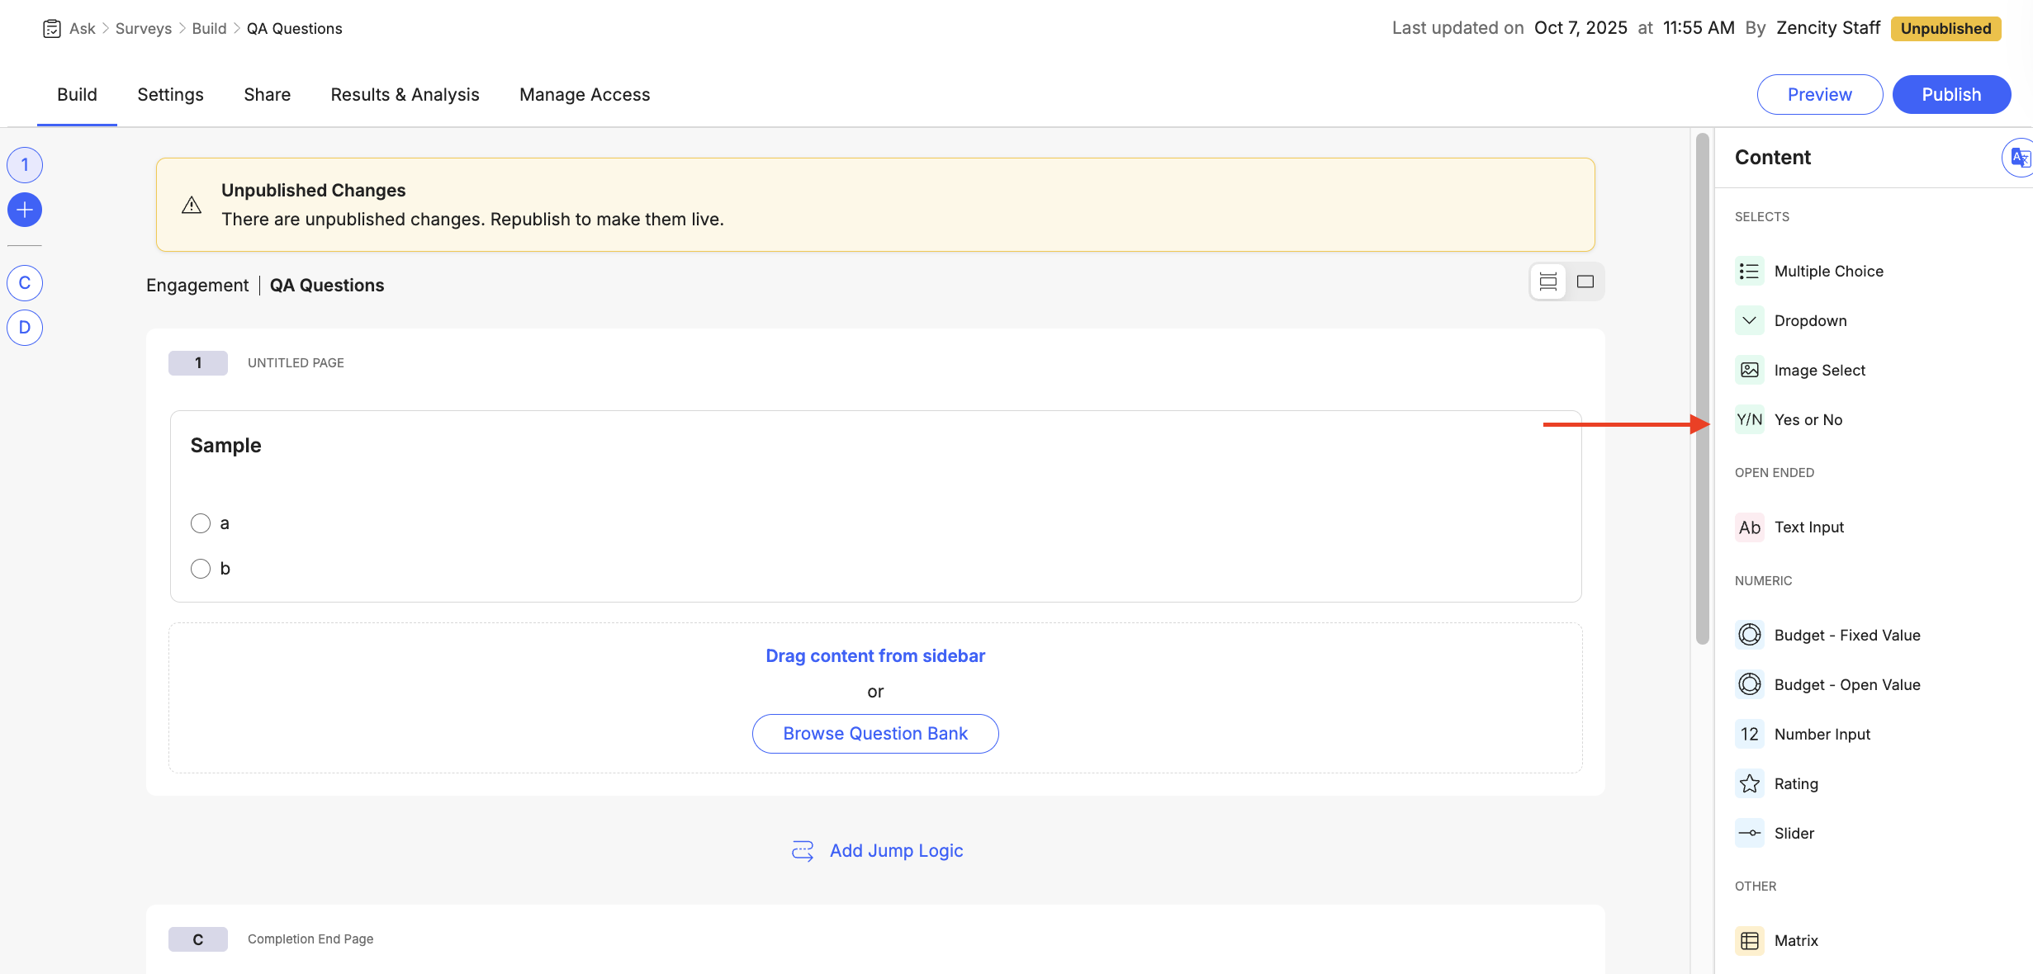
Task: Open the Settings tab
Action: click(x=170, y=95)
